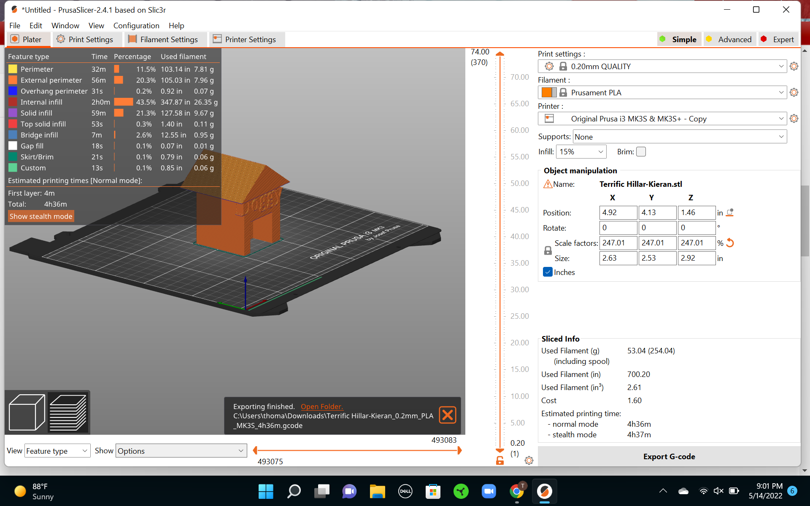
Task: Open print settings gear beside 0.20mm QUALITY
Action: [x=794, y=66]
